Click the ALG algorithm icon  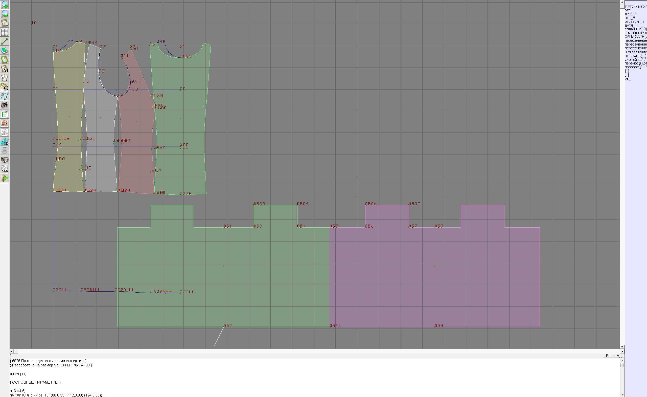point(5,169)
